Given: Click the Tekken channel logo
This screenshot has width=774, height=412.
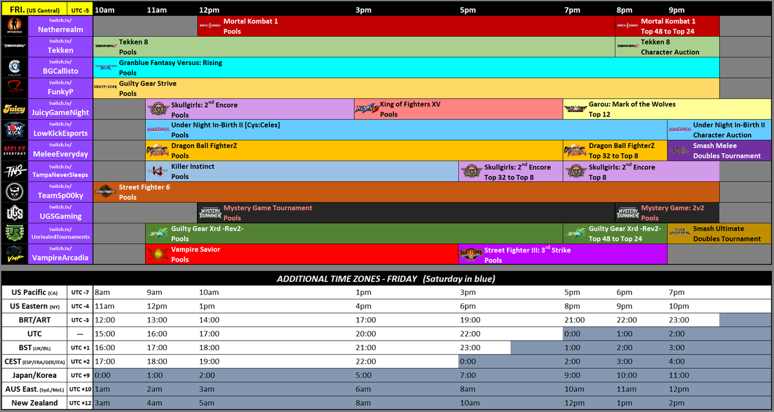Looking at the screenshot, I should 15,46.
